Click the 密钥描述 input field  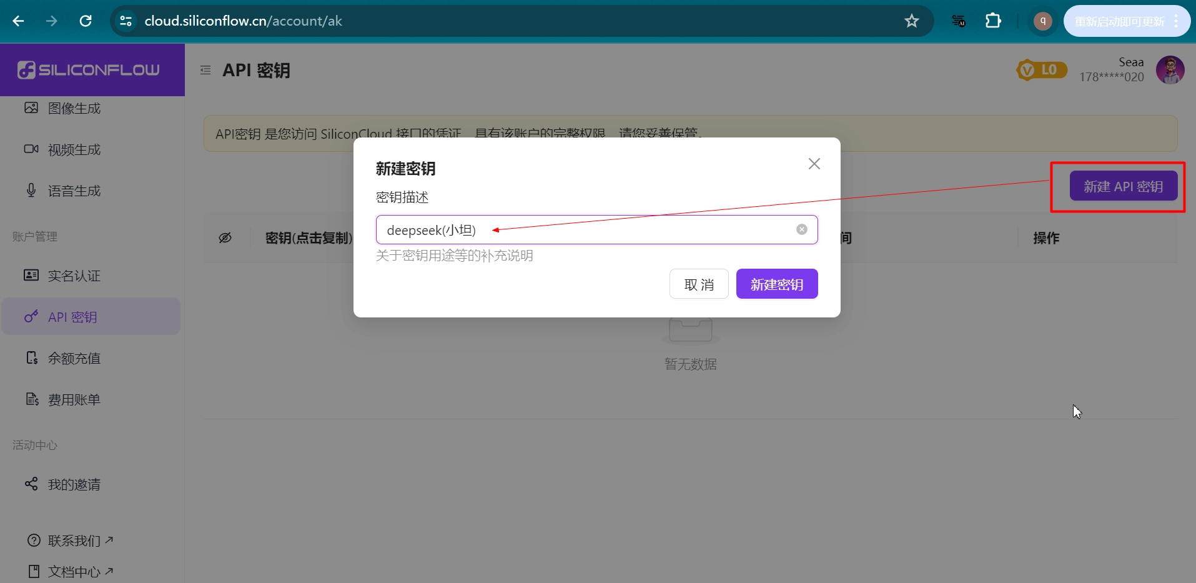point(596,230)
